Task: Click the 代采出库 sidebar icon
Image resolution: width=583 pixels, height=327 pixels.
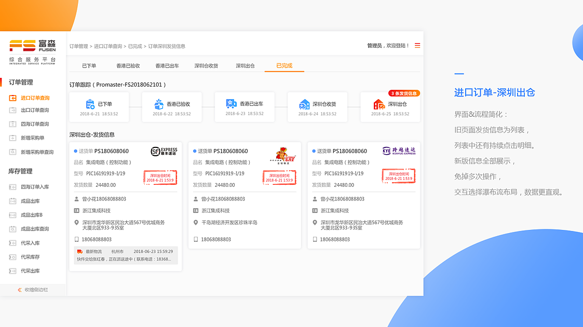Action: point(12,271)
